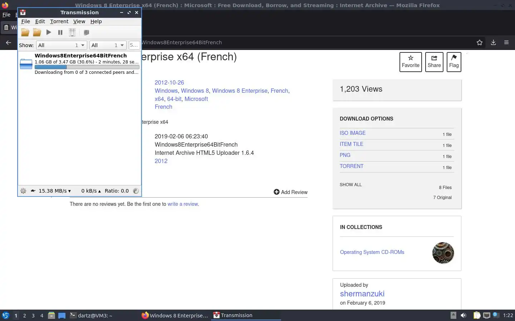Open the Operating System CD-ROMs collection thumbnail
The height and width of the screenshot is (321, 515).
click(x=443, y=253)
